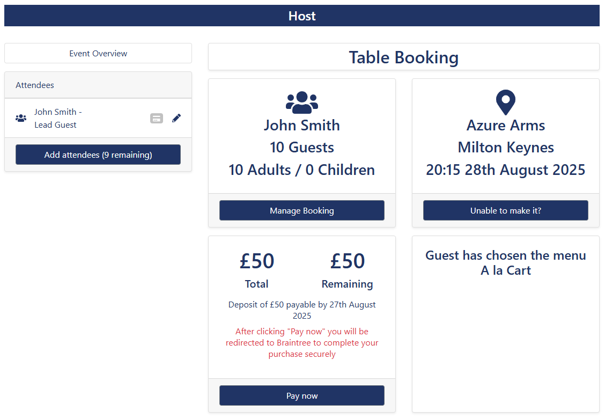Click the pencil edit icon for John Smith
The height and width of the screenshot is (418, 605).
point(176,118)
